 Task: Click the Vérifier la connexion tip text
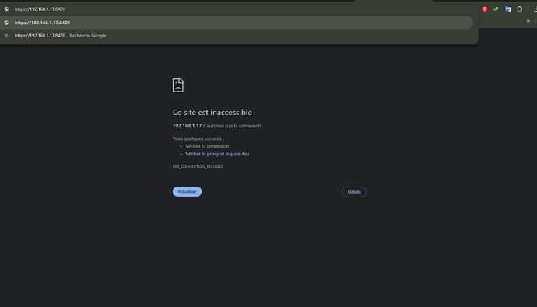coord(207,146)
